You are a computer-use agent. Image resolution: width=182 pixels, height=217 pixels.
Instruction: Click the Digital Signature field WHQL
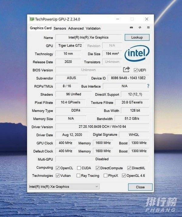134,135
